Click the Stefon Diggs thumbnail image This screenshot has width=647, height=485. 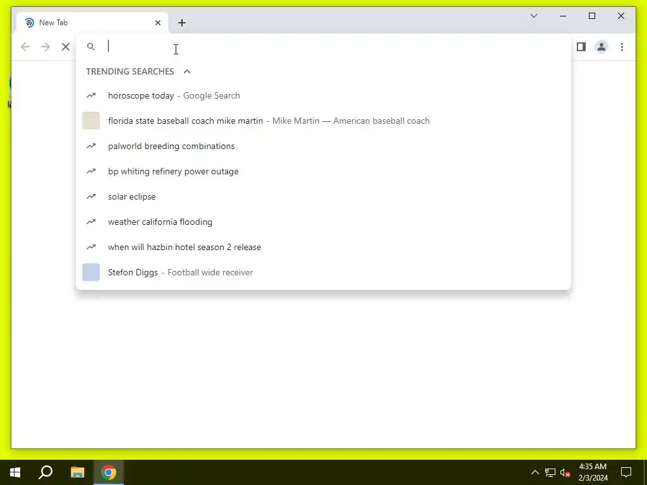click(x=91, y=272)
